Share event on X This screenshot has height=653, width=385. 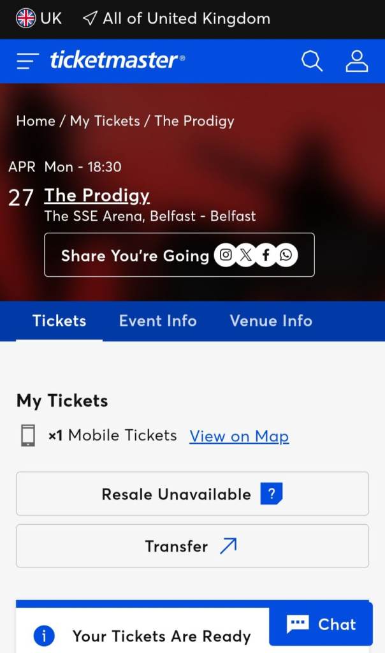[x=245, y=256]
